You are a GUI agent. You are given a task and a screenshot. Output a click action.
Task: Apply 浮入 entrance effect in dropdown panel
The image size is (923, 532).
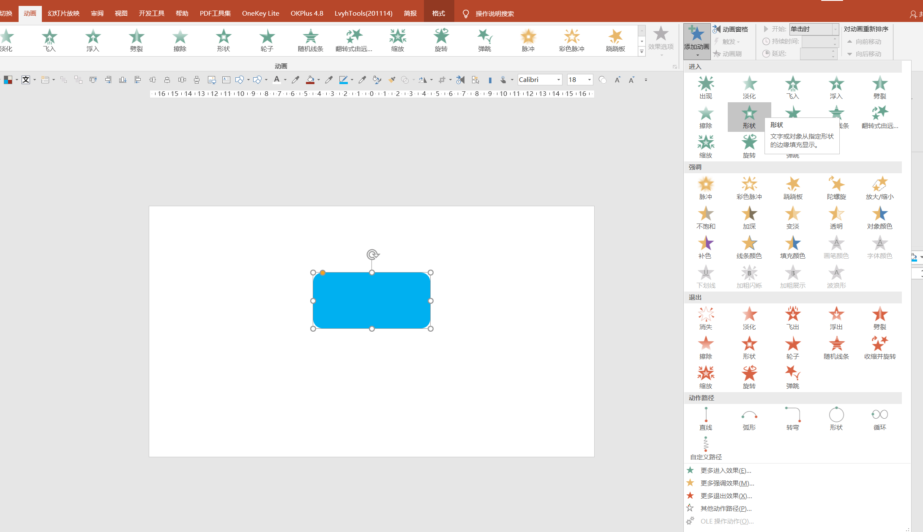(836, 87)
